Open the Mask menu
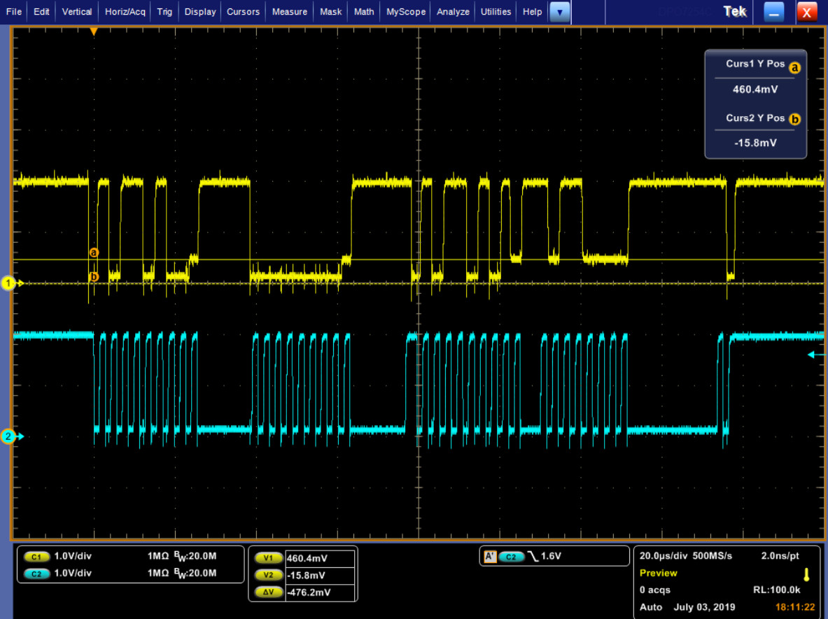This screenshot has height=619, width=828. tap(330, 12)
